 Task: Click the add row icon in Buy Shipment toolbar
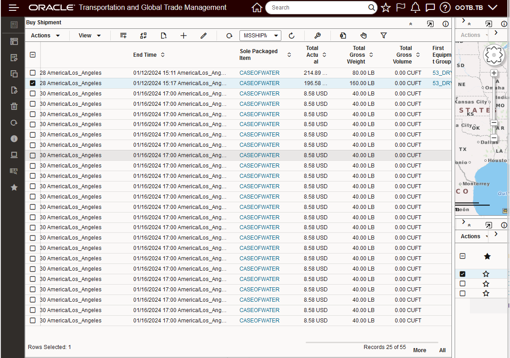(x=123, y=36)
